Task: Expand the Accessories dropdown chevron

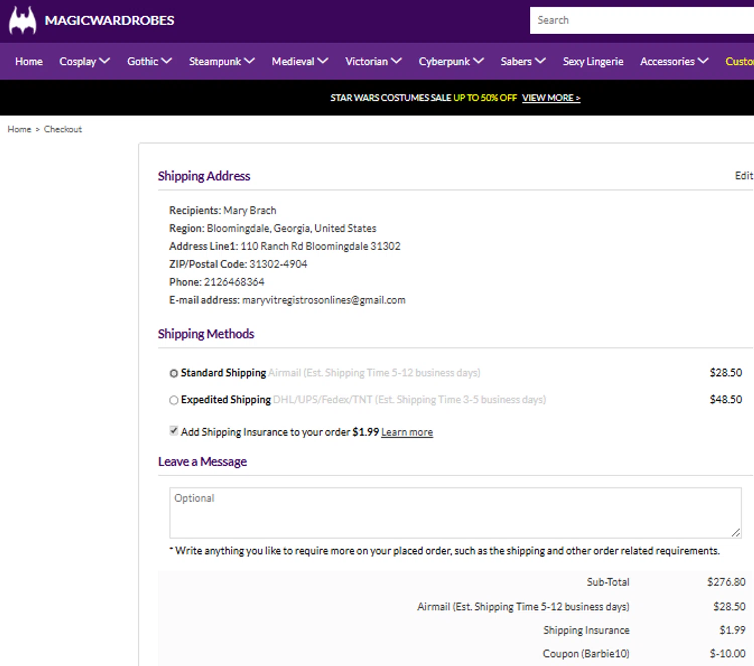Action: click(x=703, y=61)
